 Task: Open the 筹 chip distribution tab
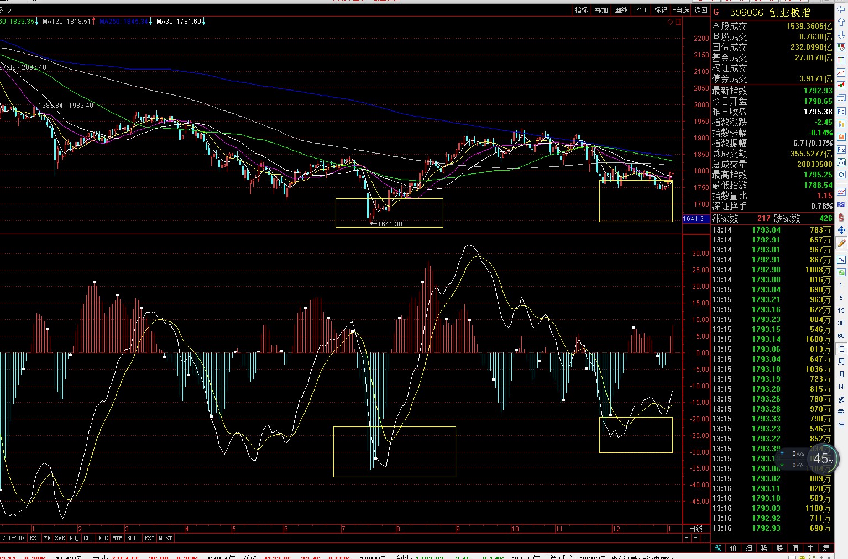[826, 548]
